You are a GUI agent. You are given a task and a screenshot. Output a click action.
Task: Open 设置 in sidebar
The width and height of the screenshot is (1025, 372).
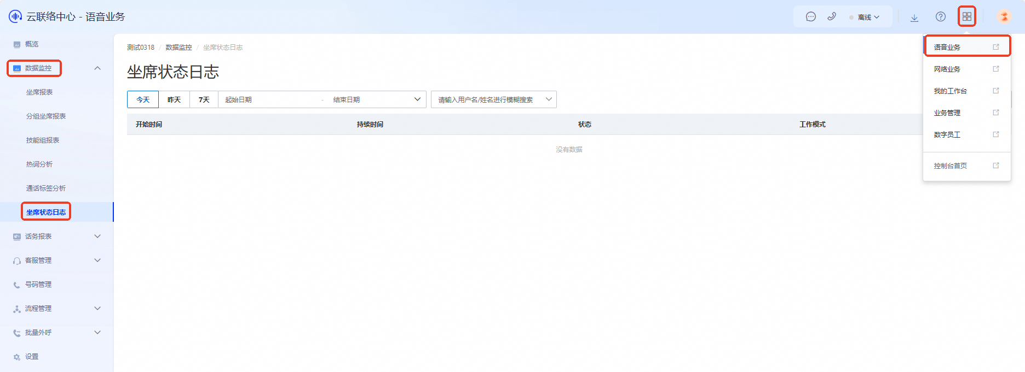[32, 357]
